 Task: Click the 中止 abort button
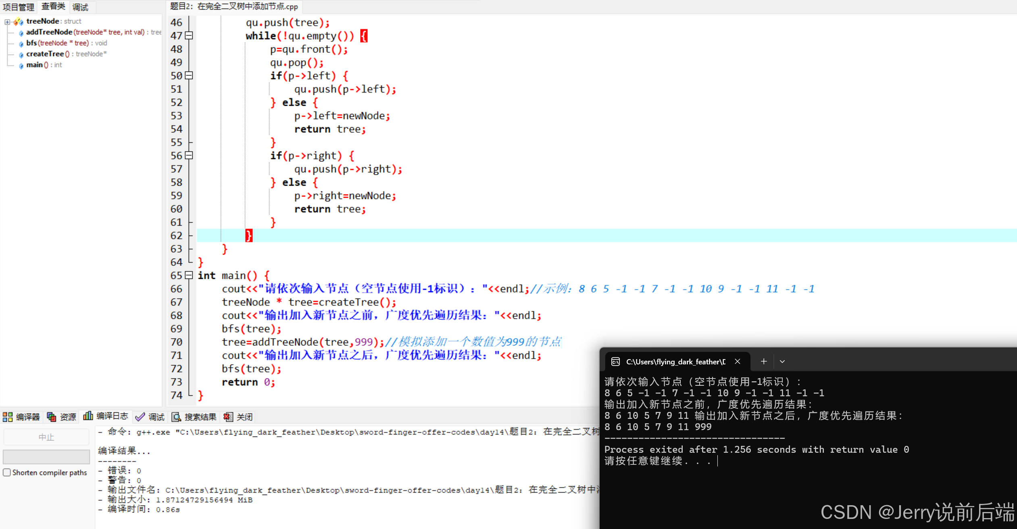46,437
